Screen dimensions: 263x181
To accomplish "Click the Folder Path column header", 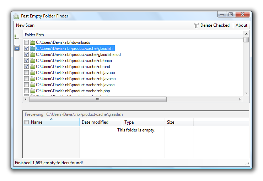I will point(133,35).
